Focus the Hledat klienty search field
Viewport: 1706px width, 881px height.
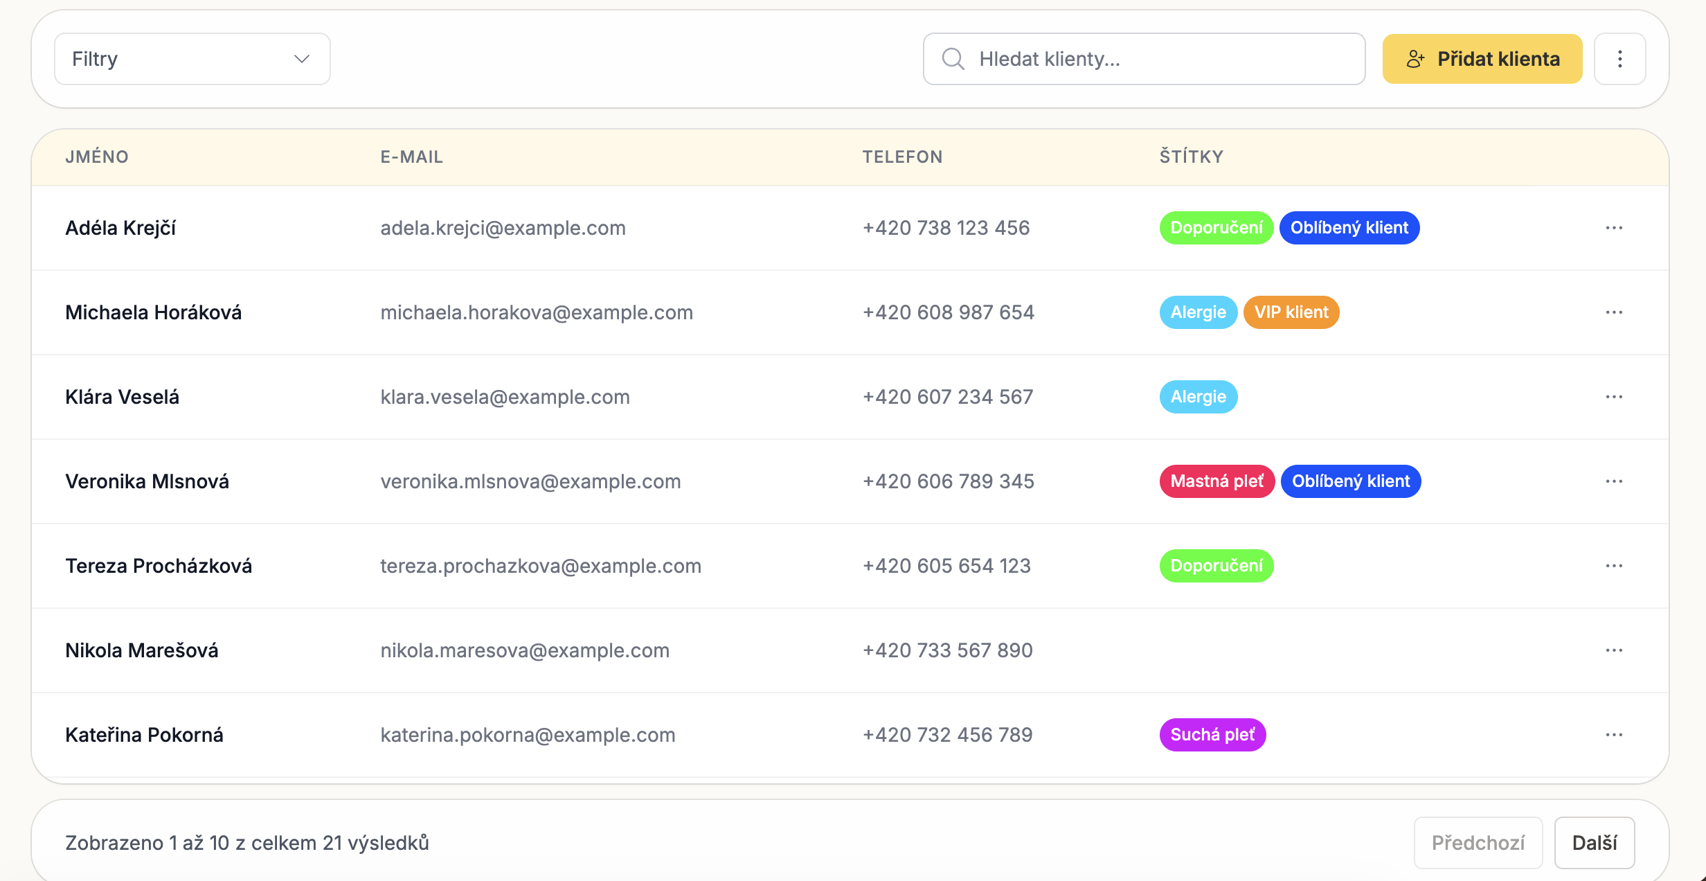click(1144, 59)
